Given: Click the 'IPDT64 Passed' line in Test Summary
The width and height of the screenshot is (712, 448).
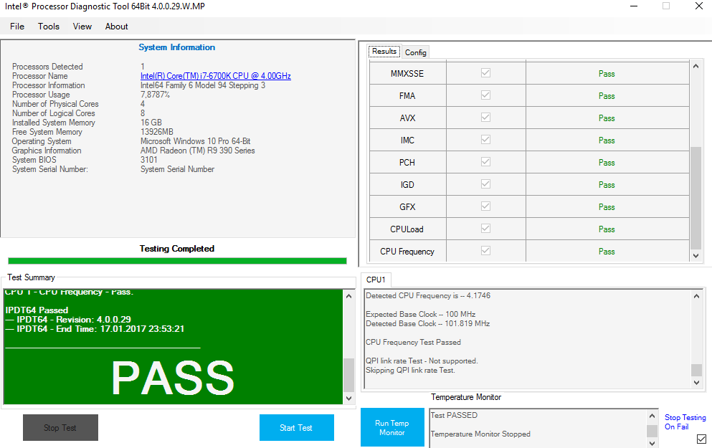Looking at the screenshot, I should pyautogui.click(x=37, y=310).
